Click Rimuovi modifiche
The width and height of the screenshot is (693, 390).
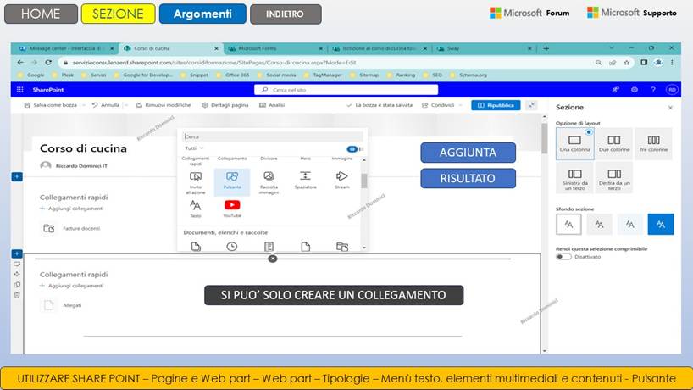[164, 105]
